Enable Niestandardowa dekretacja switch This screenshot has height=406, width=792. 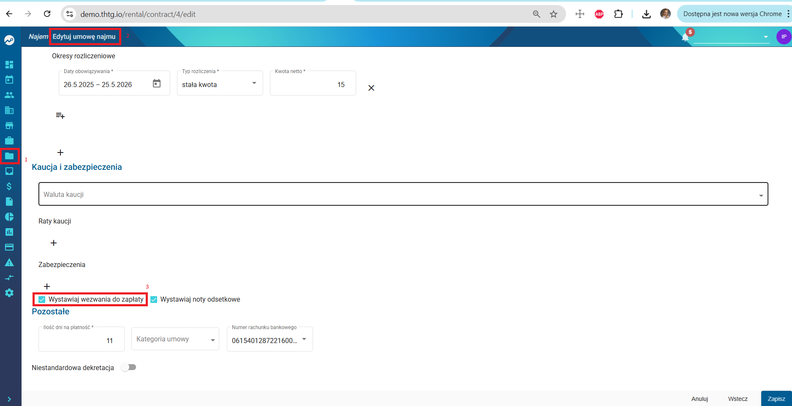click(128, 368)
